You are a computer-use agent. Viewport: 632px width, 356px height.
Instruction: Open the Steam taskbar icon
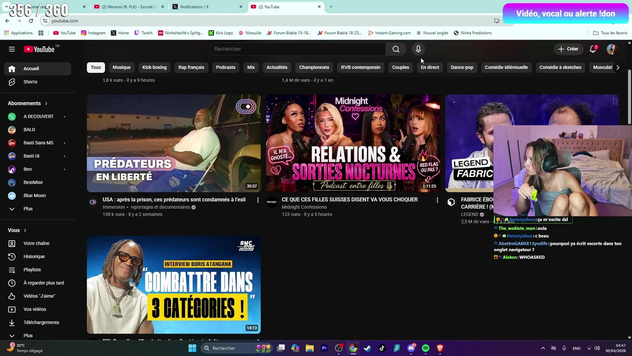367,348
